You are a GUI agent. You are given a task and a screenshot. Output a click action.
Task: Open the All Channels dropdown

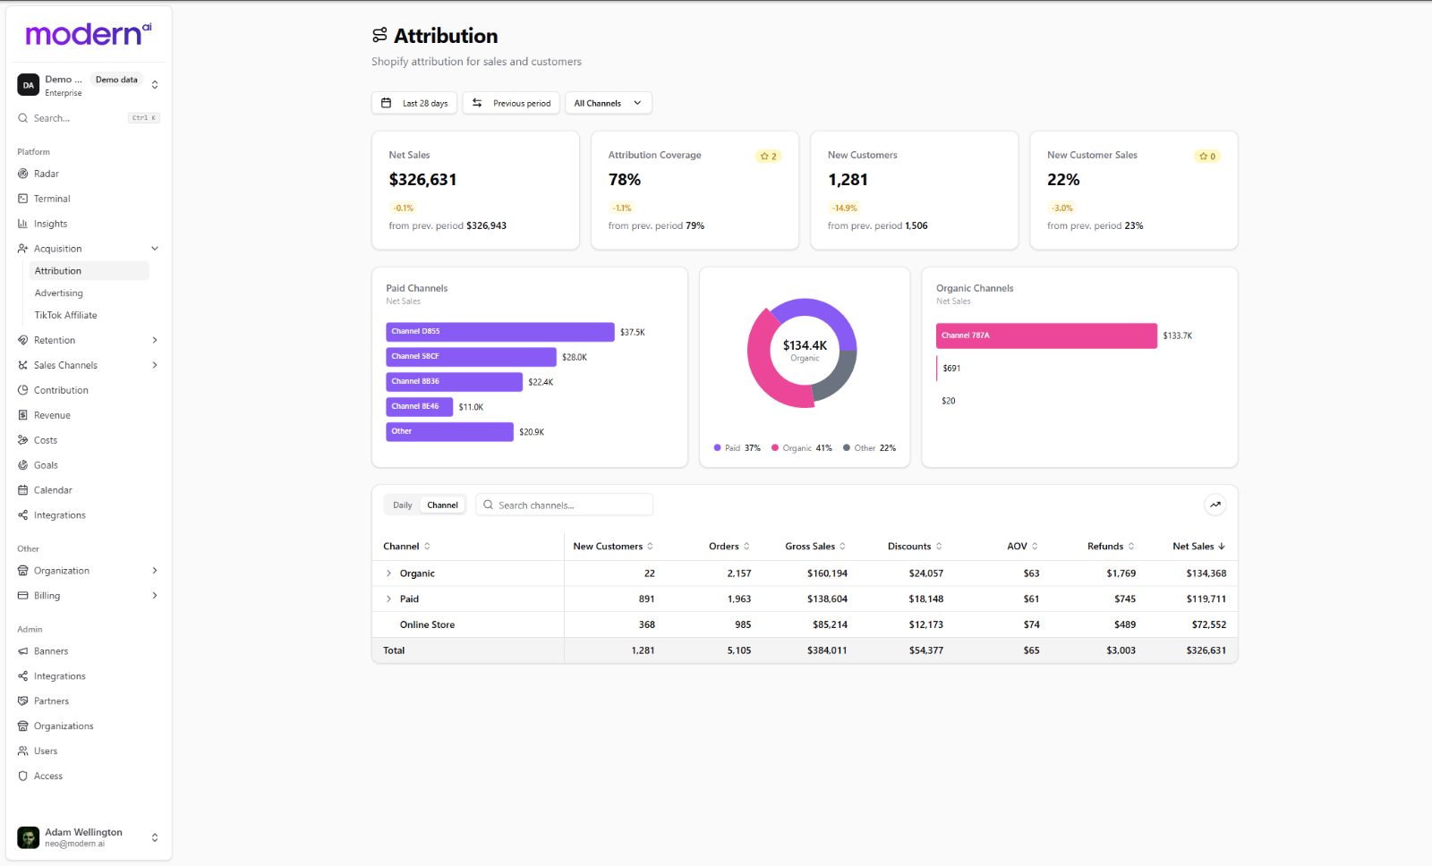tap(608, 103)
